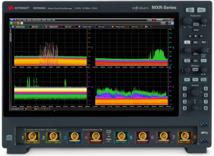Screen dimensions: 214x156
Task: Click the gray round icon before the trace bar chevron
Action: pyautogui.click(x=146, y=27)
